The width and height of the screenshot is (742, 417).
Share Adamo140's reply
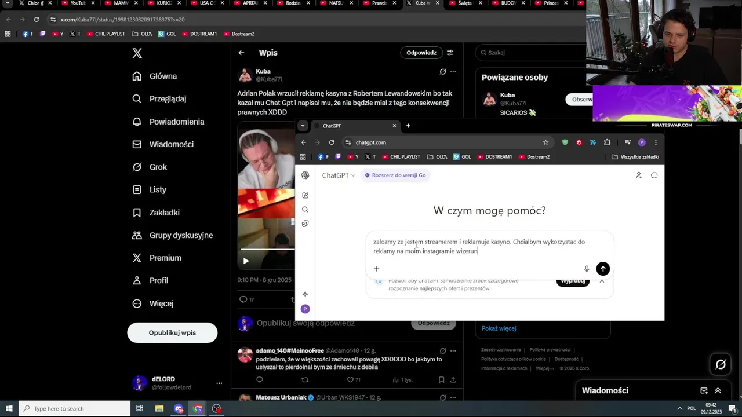tap(453, 380)
